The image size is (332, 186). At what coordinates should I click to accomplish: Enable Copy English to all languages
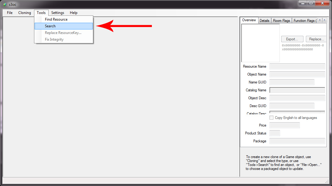click(272, 118)
